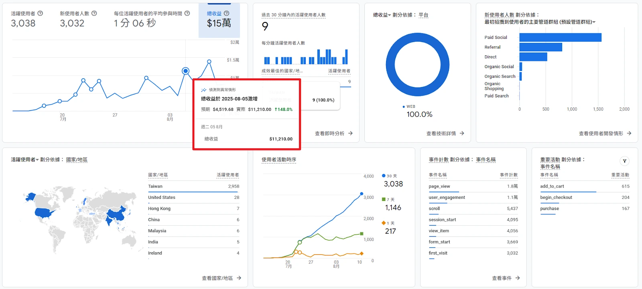Click help icon next to 總收益
The width and height of the screenshot is (642, 289).
point(227,13)
